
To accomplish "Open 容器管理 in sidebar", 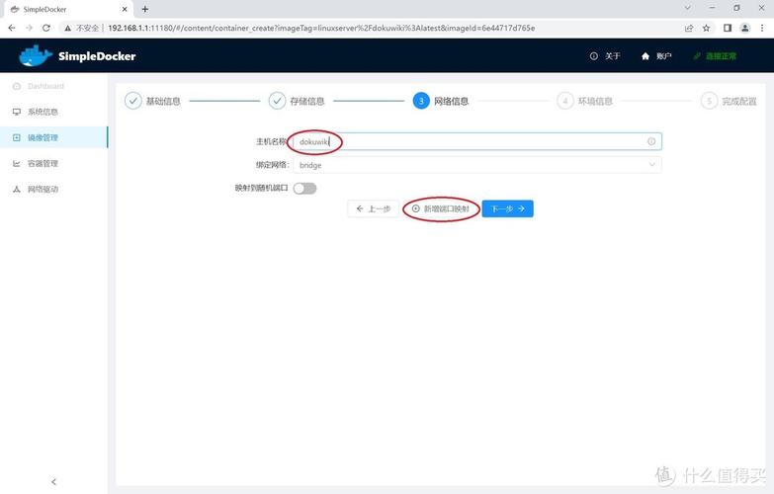I will click(43, 163).
